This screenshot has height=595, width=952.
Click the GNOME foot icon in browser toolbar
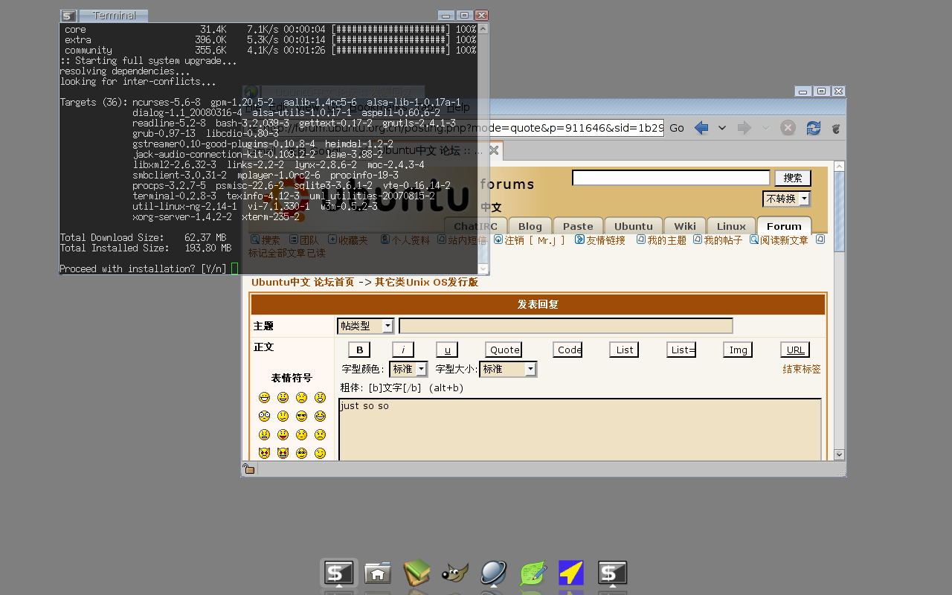point(836,128)
